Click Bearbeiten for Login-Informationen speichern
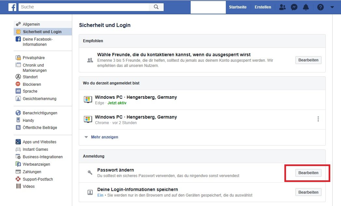This screenshot has height=206, width=341. pyautogui.click(x=308, y=192)
